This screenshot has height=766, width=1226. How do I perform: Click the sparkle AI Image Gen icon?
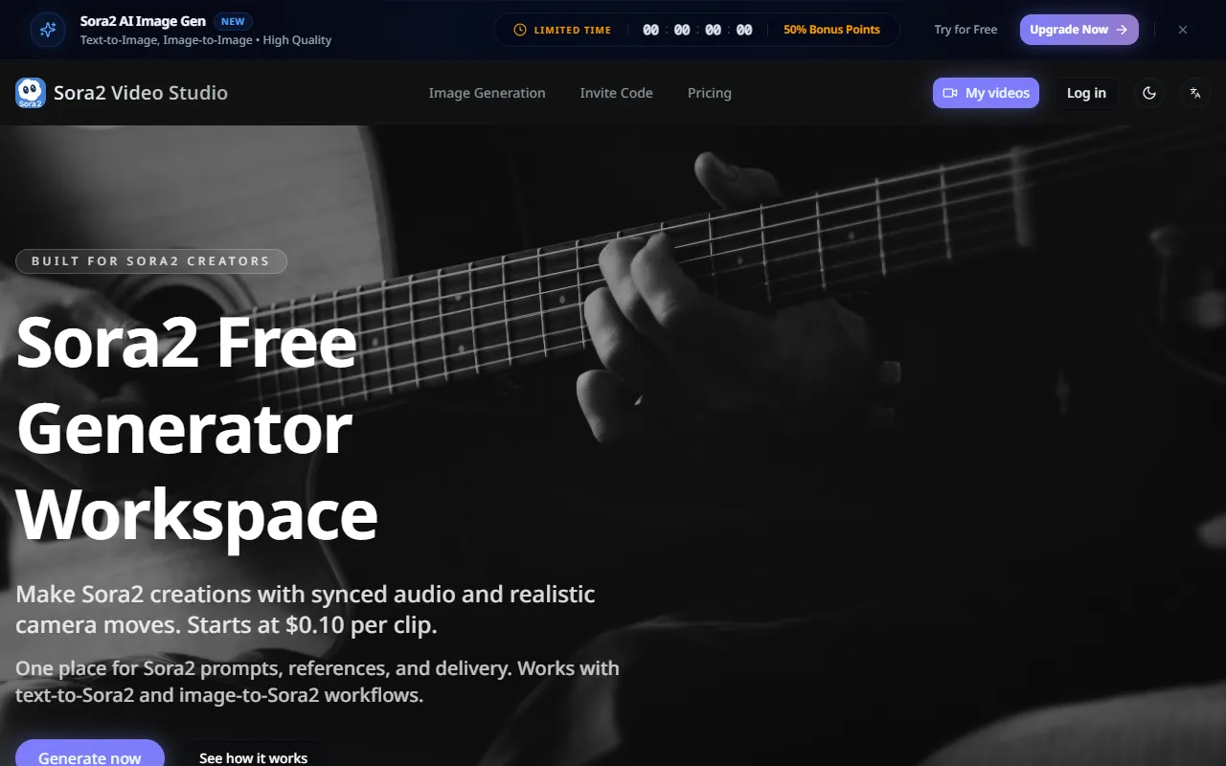(x=48, y=30)
